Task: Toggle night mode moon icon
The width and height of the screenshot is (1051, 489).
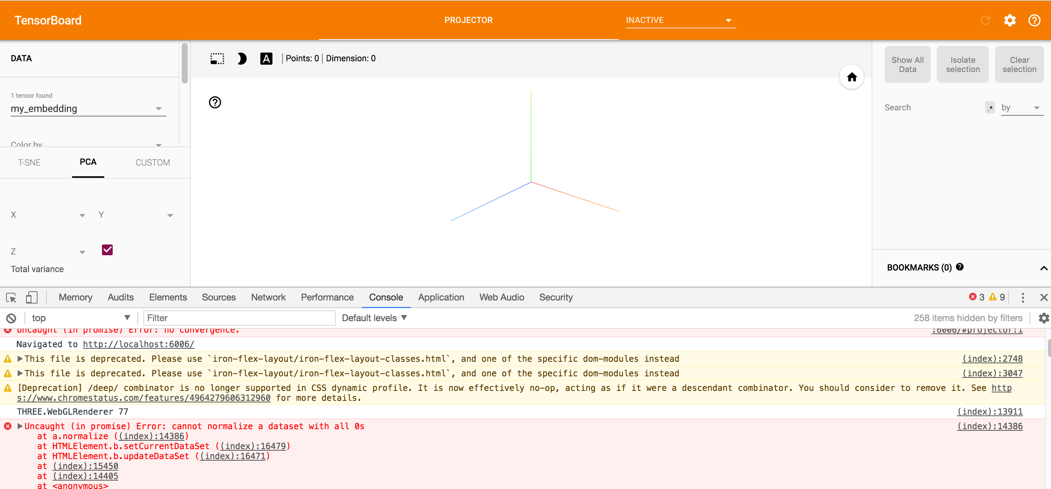Action: pyautogui.click(x=241, y=59)
